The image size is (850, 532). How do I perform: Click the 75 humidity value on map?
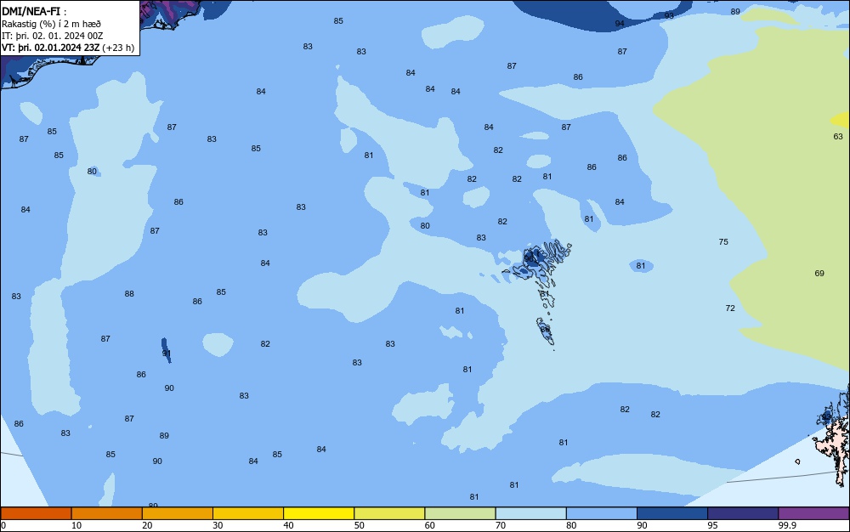pyautogui.click(x=723, y=242)
